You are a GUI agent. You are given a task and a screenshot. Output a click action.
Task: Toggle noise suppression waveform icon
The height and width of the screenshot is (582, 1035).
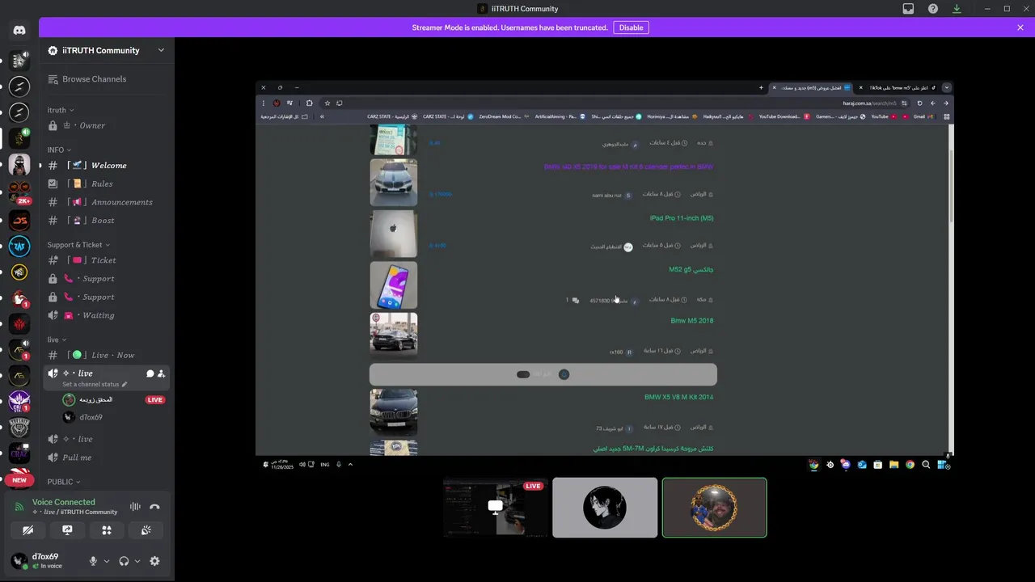[x=135, y=507]
